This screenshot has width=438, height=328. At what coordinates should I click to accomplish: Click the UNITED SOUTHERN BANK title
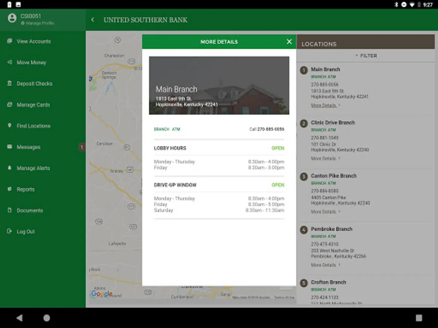coord(145,20)
